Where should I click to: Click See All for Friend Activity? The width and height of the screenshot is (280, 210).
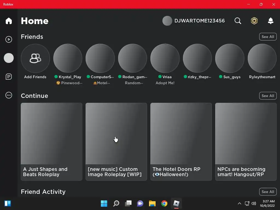pyautogui.click(x=268, y=192)
